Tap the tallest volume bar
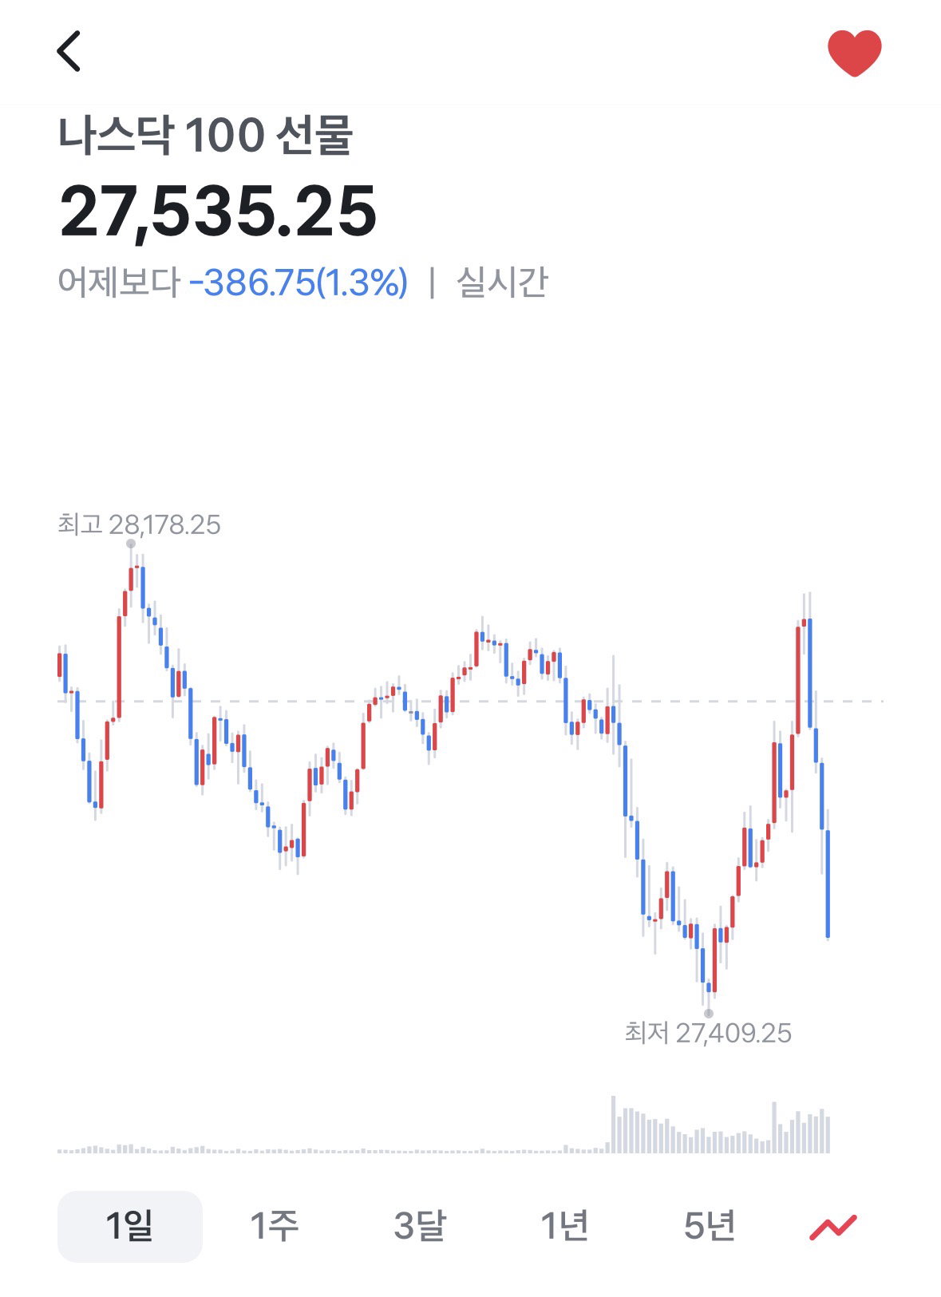 click(614, 1125)
